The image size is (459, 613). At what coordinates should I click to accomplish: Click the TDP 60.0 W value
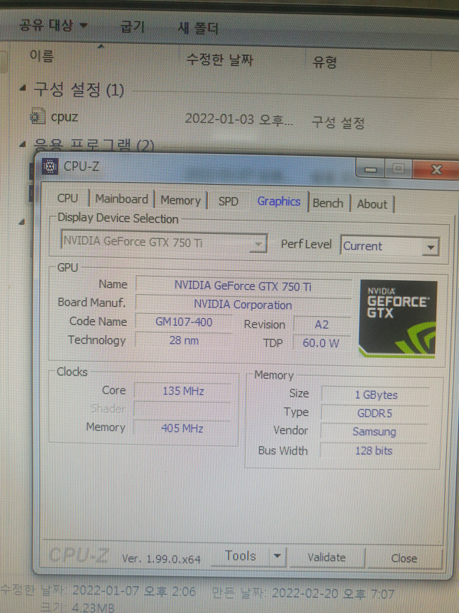point(321,343)
